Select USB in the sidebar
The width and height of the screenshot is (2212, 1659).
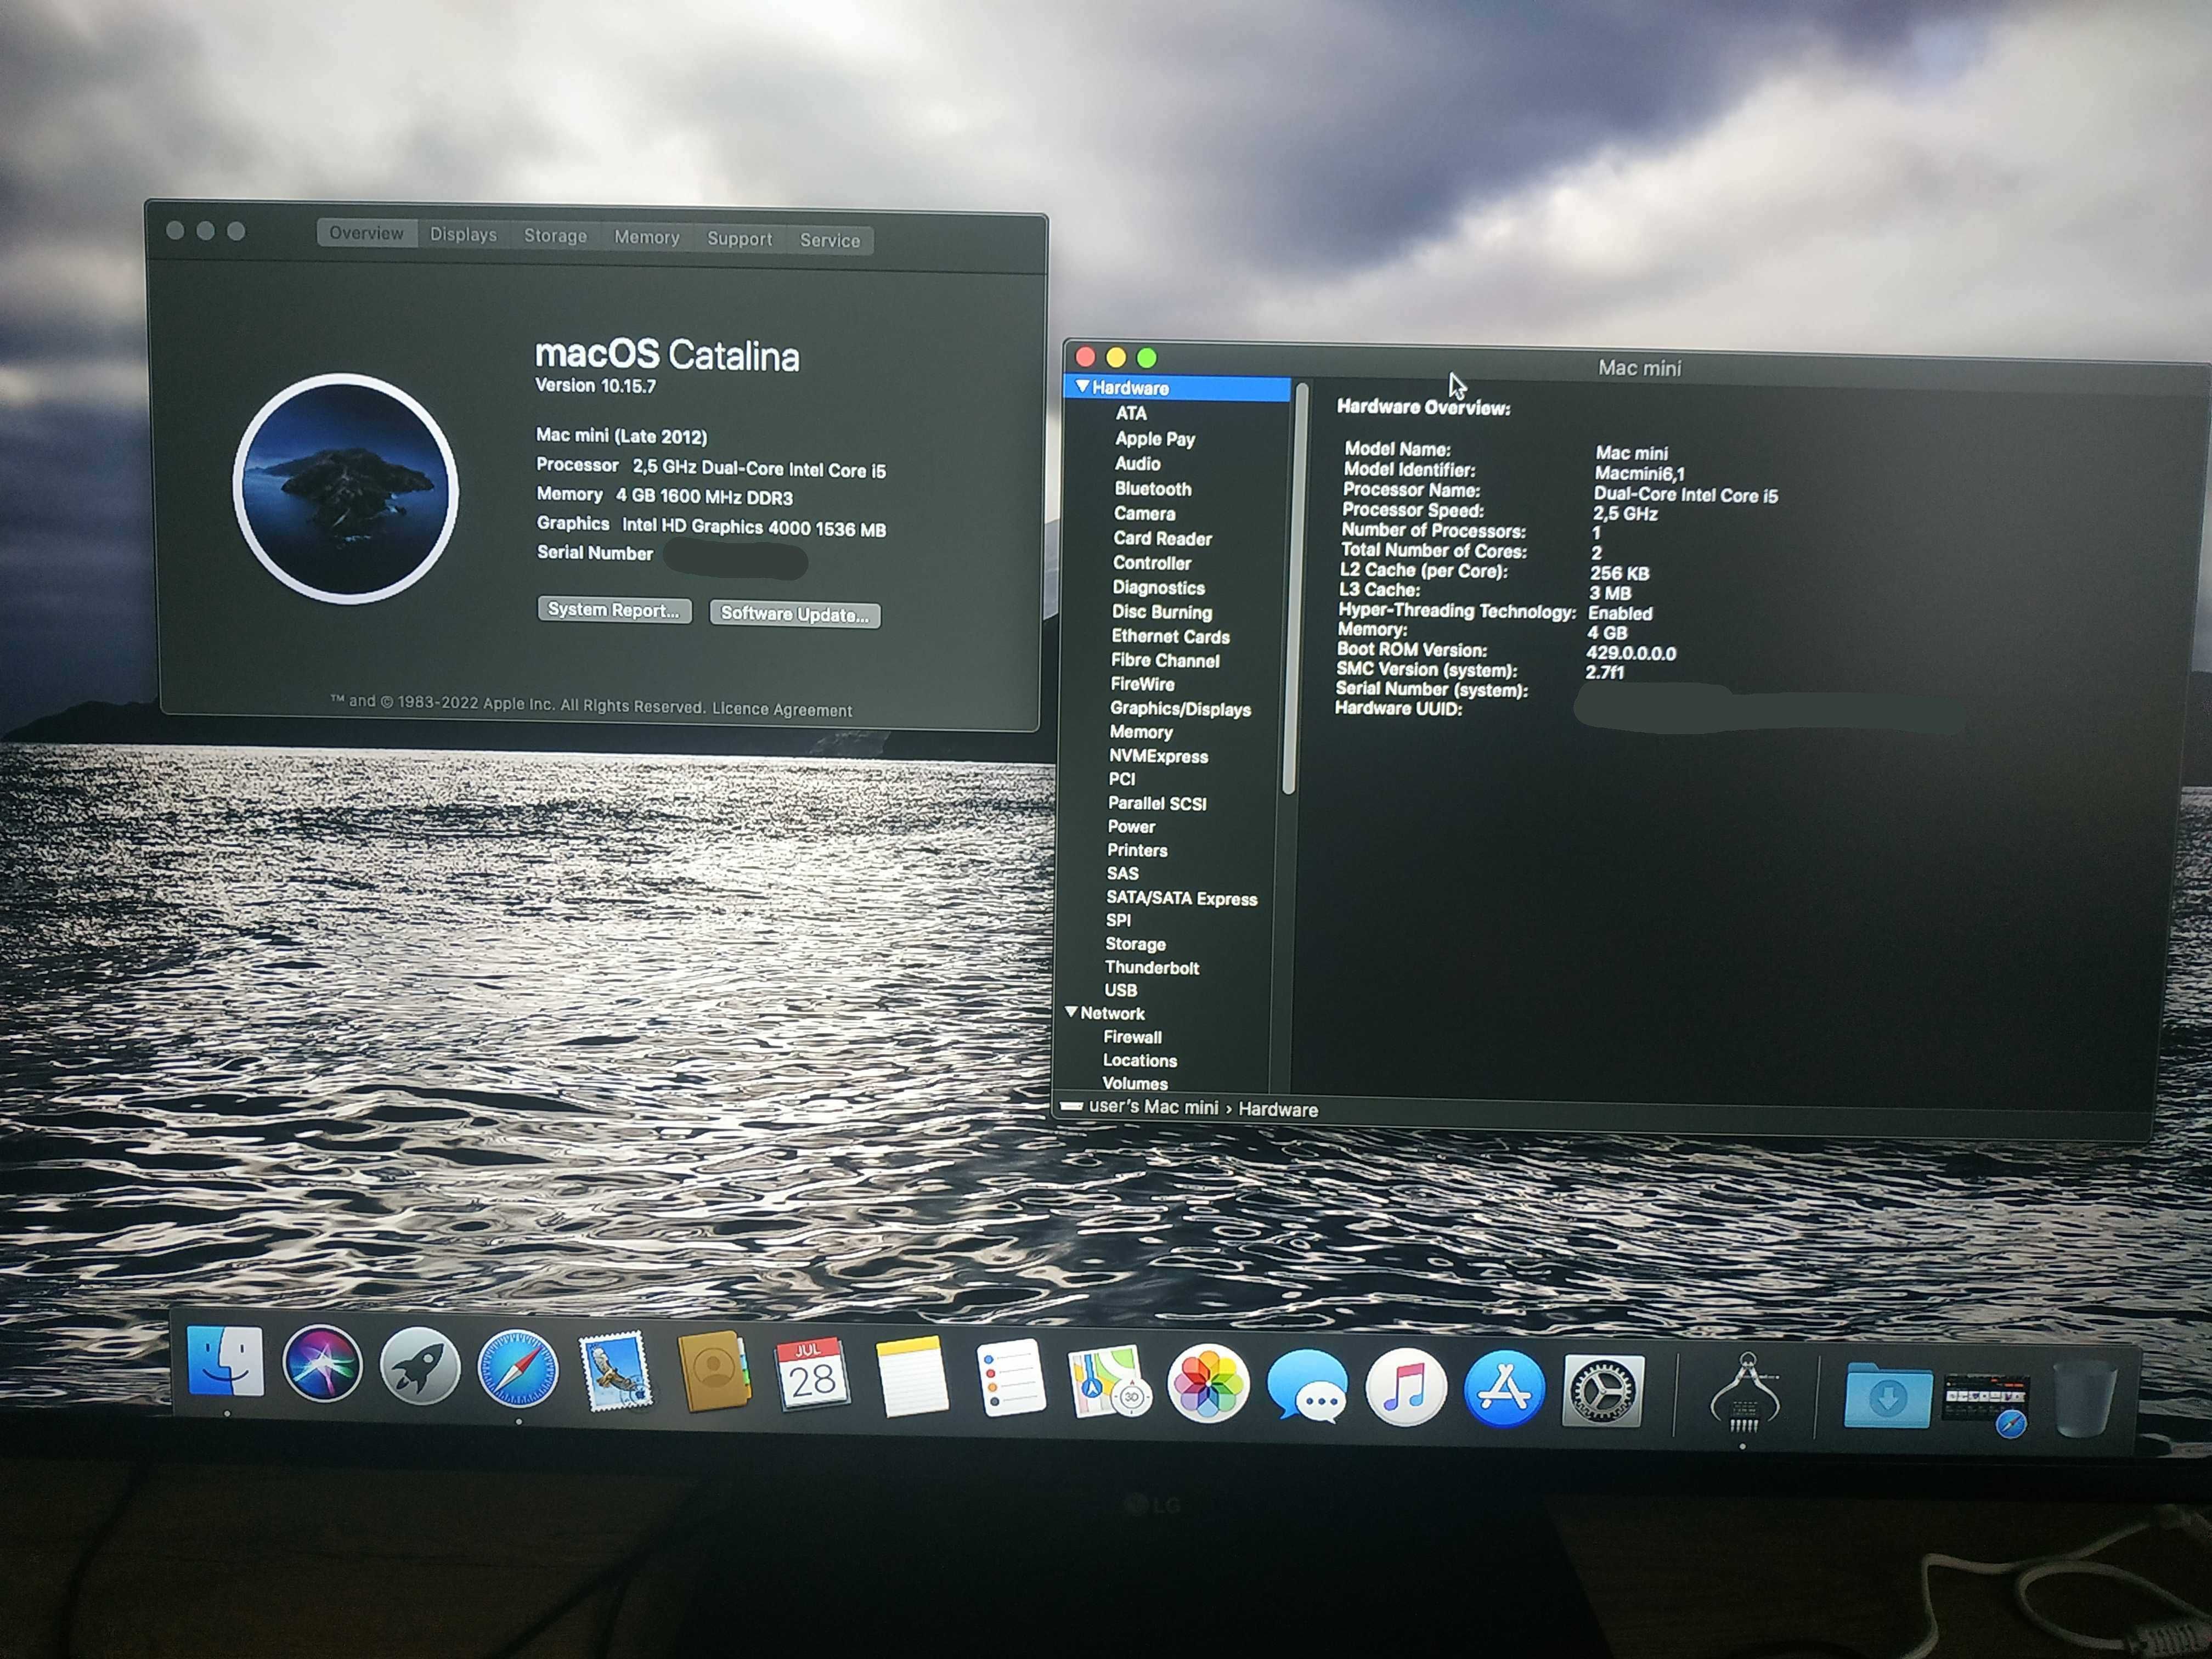1120,990
